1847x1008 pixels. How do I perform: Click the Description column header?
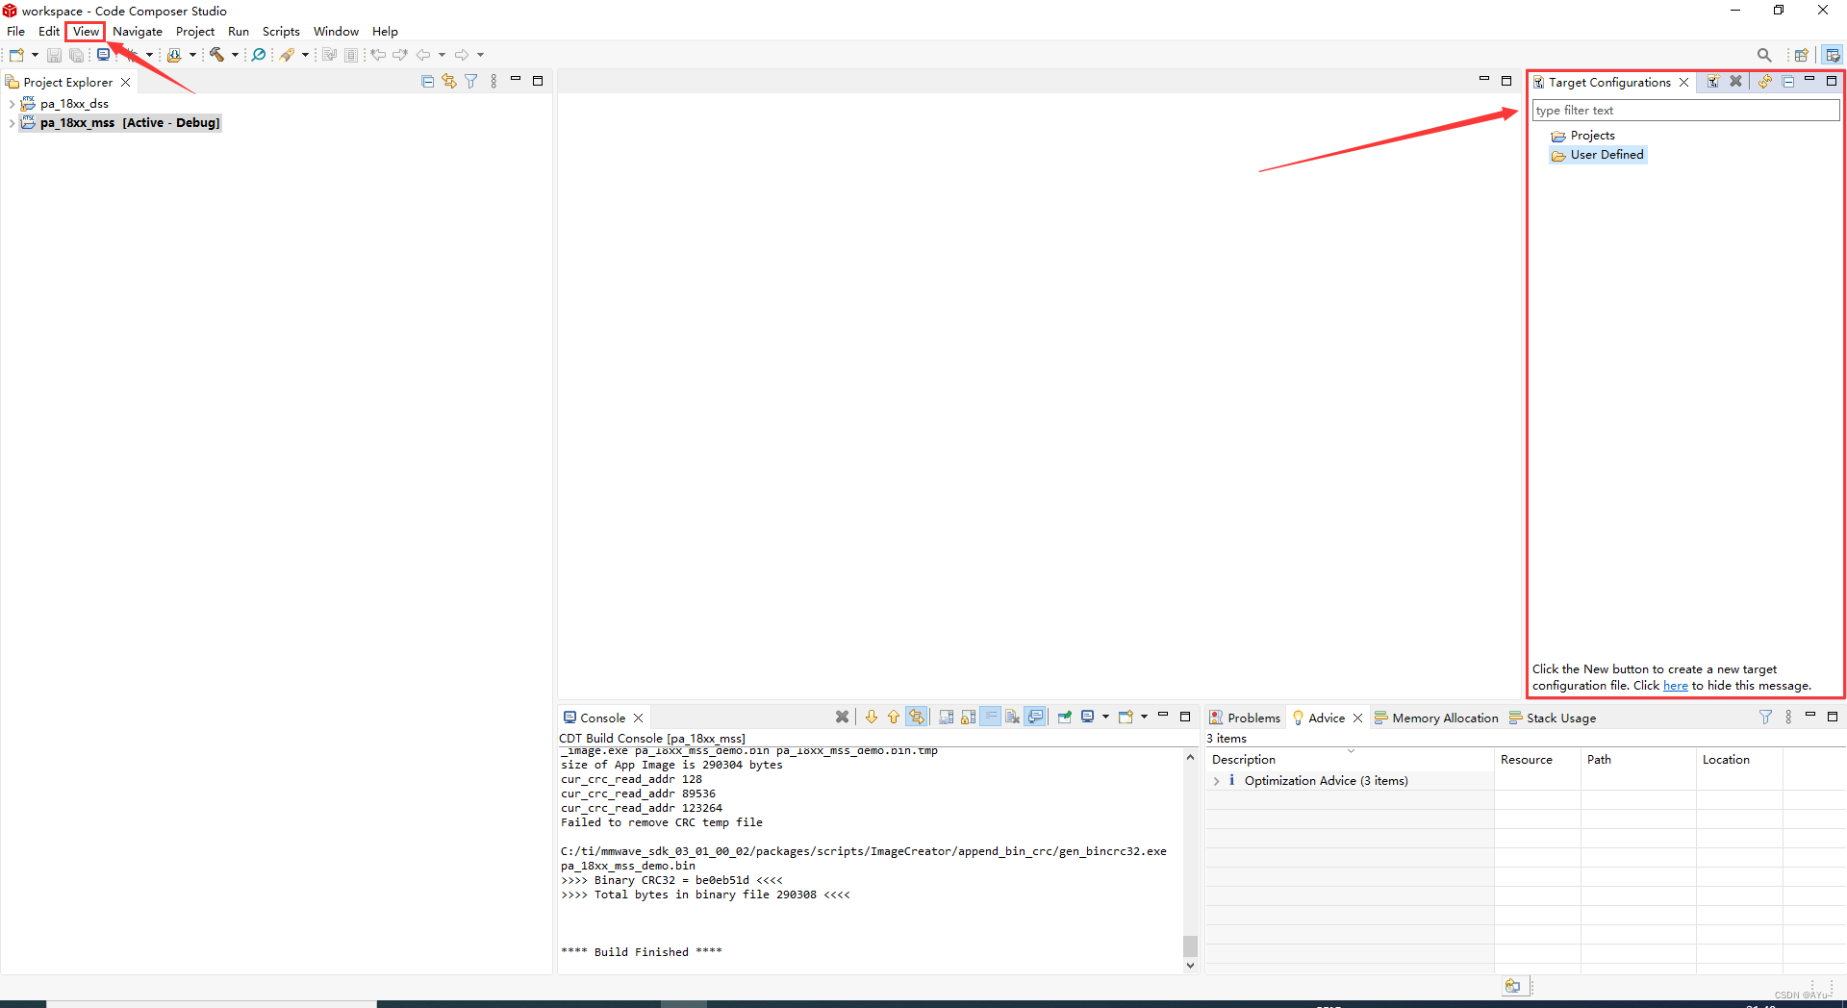pyautogui.click(x=1243, y=760)
